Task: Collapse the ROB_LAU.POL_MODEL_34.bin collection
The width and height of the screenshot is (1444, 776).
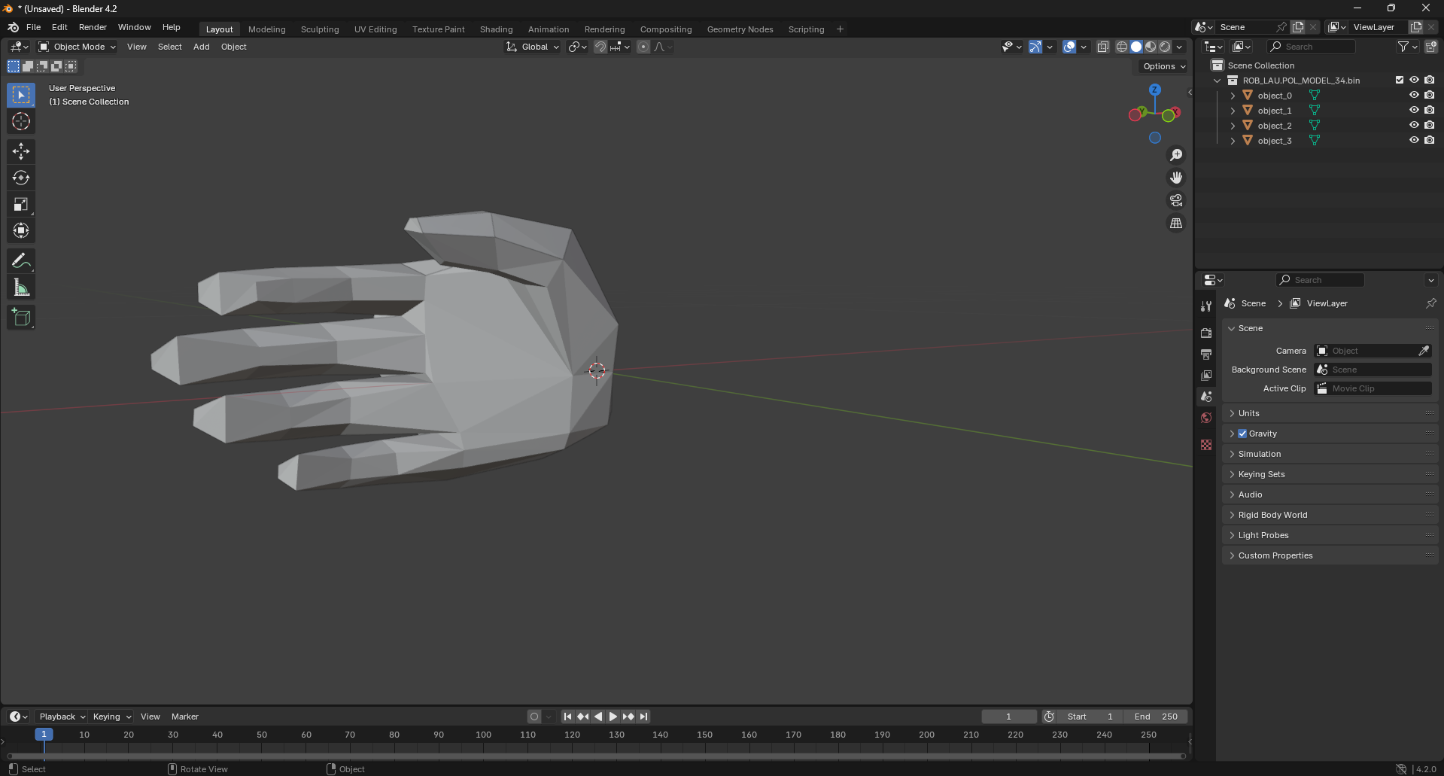Action: (x=1218, y=81)
